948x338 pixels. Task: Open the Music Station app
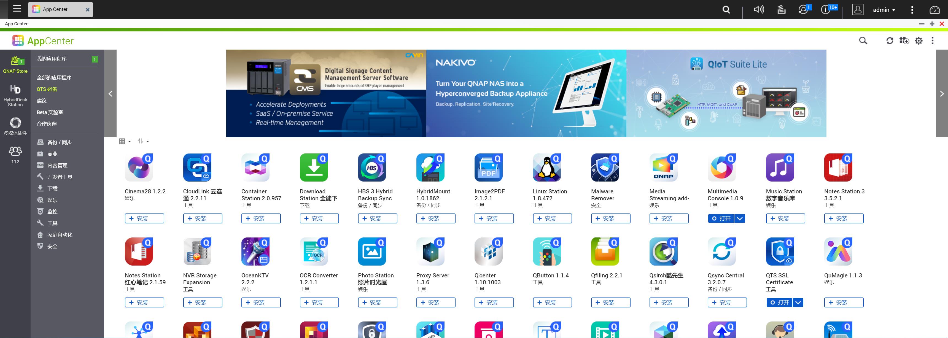[780, 170]
